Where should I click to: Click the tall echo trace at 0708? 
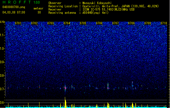click(132, 85)
